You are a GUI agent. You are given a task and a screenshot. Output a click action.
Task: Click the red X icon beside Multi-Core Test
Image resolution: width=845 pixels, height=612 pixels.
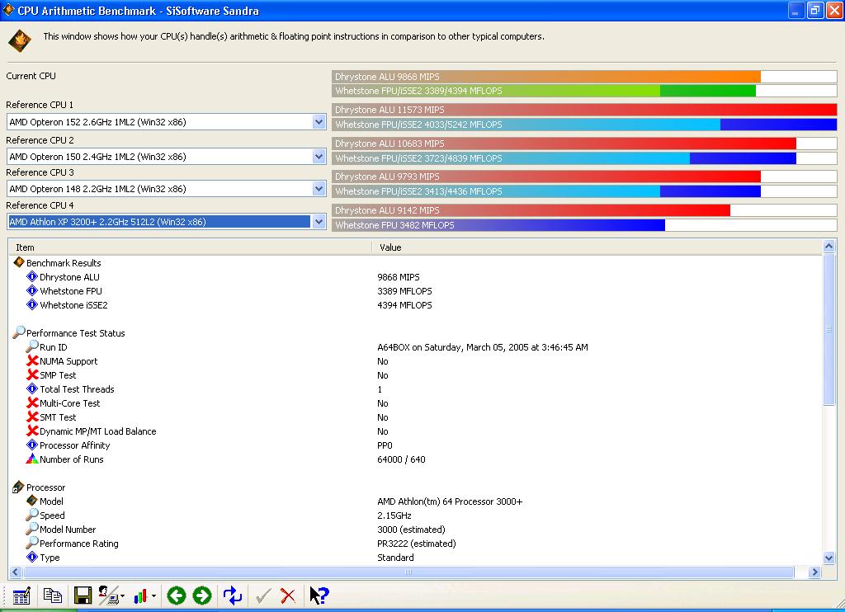(x=32, y=403)
